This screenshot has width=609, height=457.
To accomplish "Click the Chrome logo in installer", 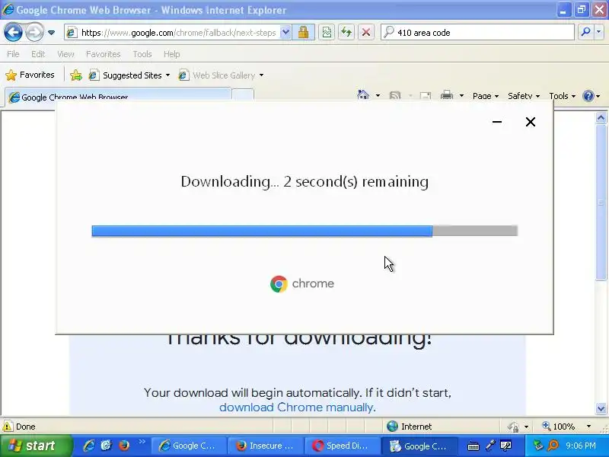I will (x=279, y=283).
